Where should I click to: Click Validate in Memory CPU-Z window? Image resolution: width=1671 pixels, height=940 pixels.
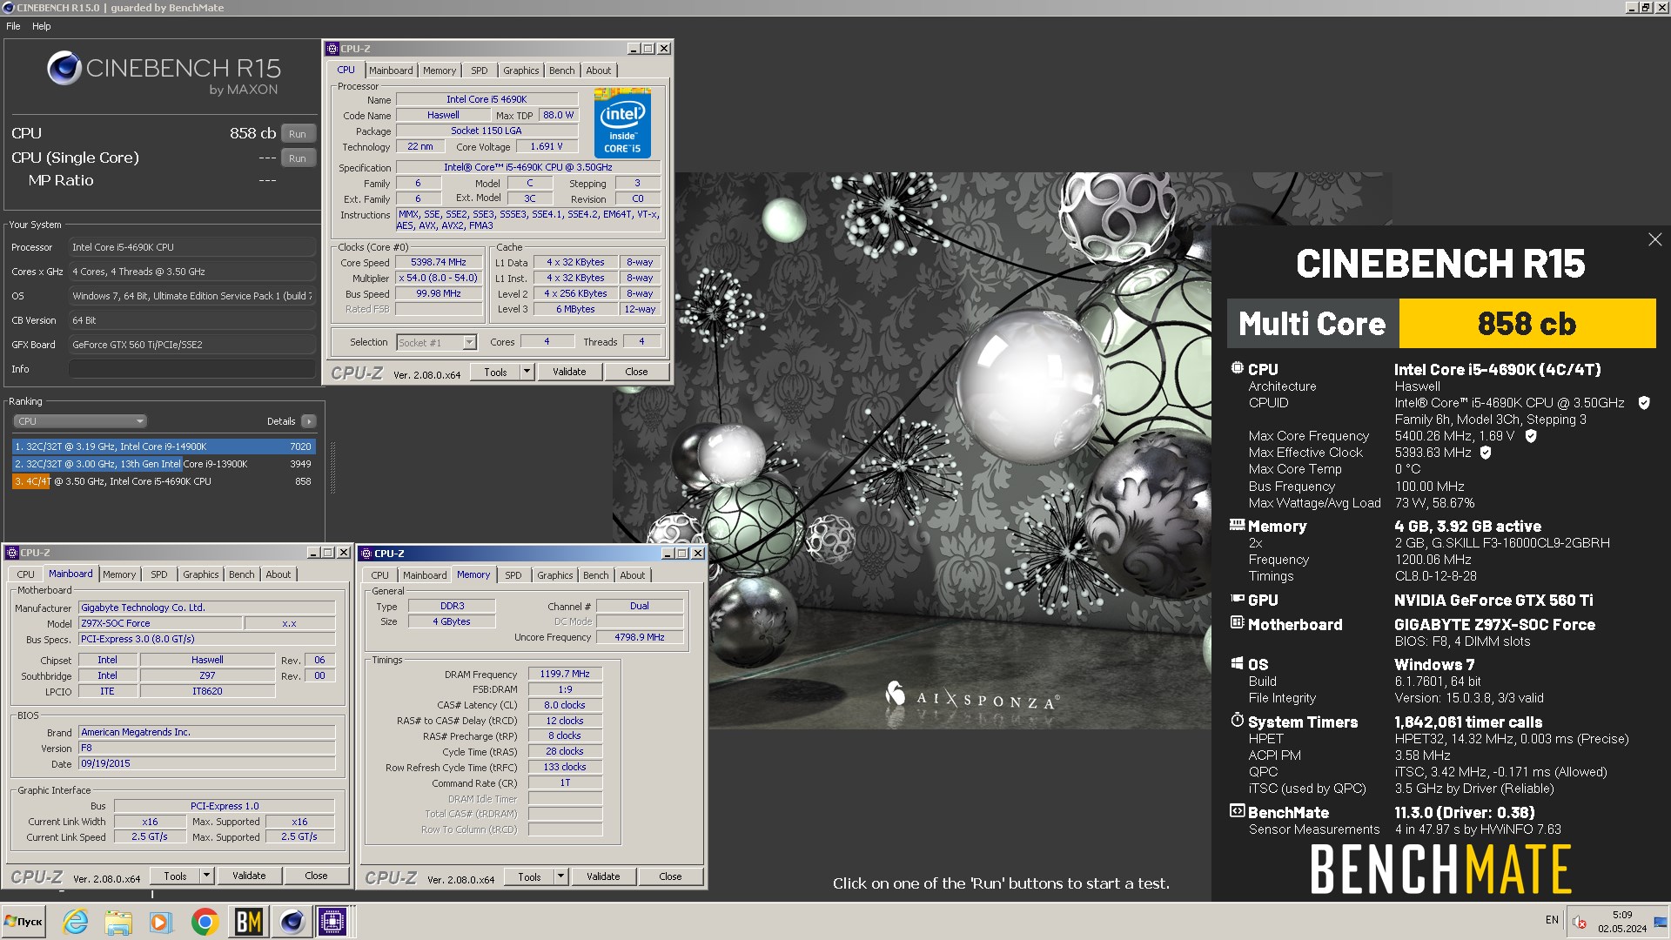tap(603, 877)
